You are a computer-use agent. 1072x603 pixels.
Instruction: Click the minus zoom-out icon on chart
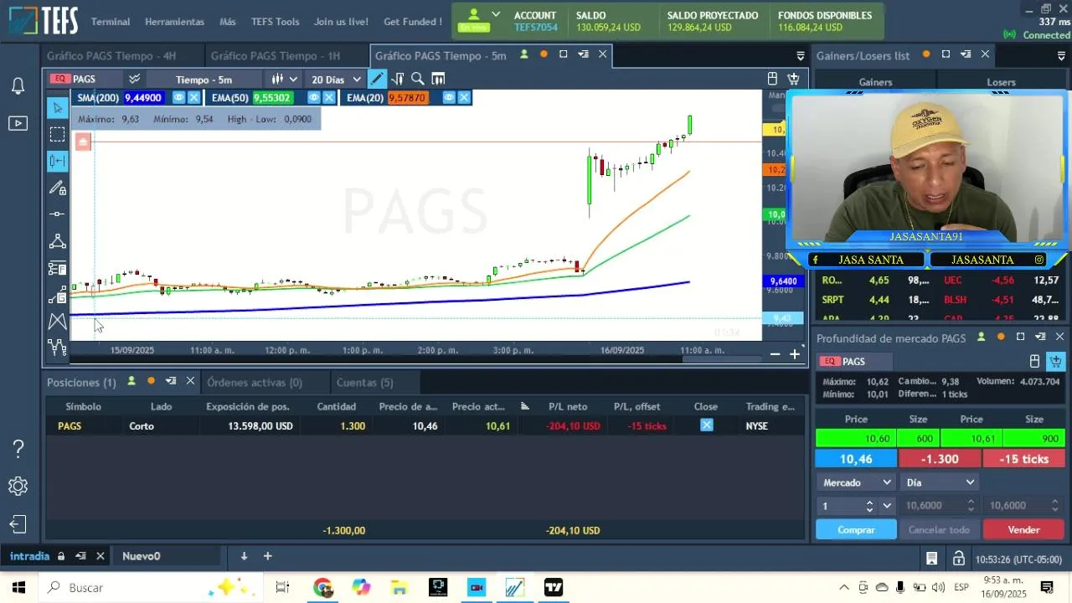(x=775, y=354)
